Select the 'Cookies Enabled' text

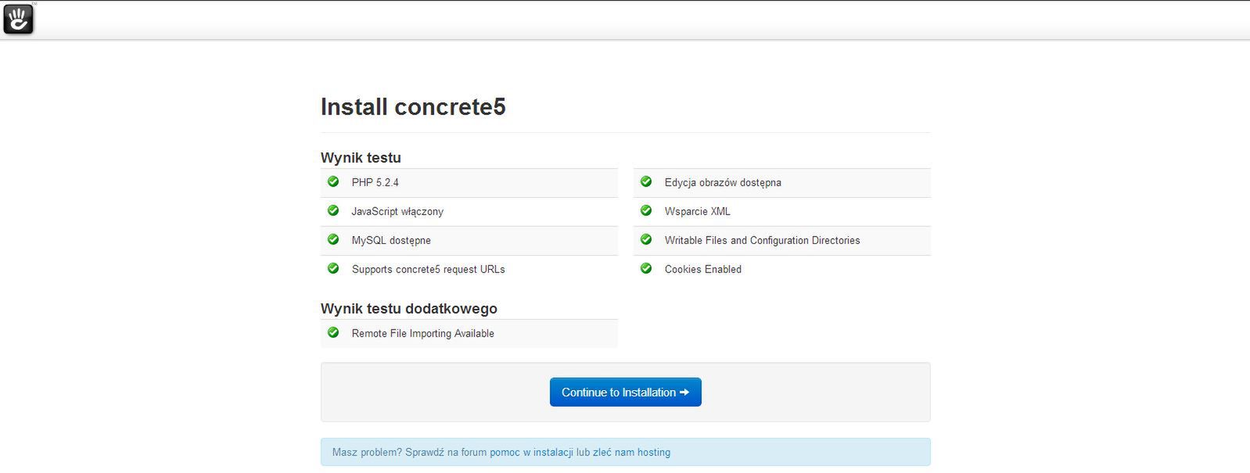[x=703, y=269]
